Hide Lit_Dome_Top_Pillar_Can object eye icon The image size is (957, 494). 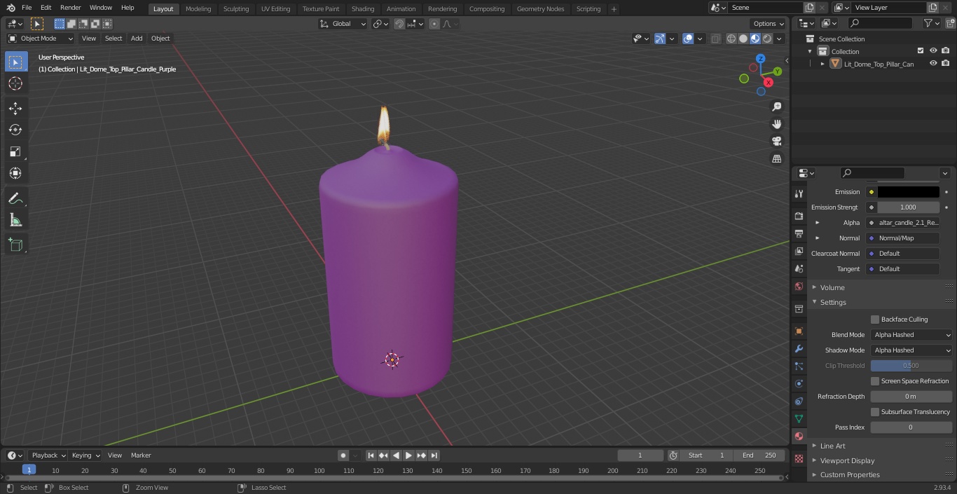(933, 64)
